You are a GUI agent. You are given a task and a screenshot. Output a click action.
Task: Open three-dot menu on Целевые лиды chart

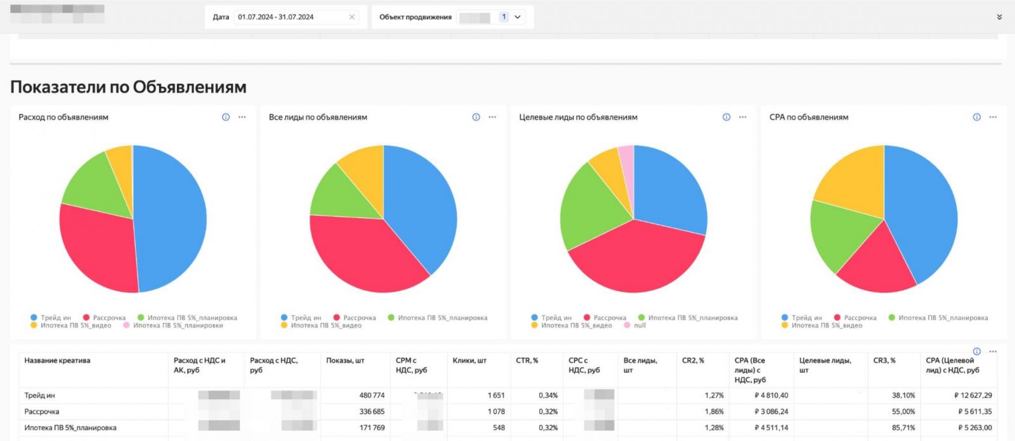tap(743, 117)
